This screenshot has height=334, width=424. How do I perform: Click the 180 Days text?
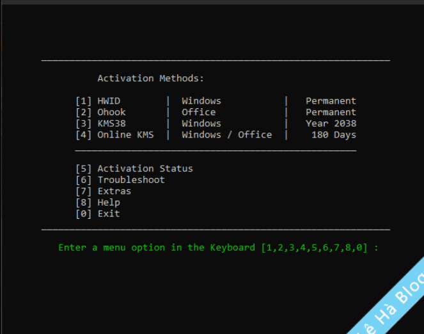pos(333,135)
